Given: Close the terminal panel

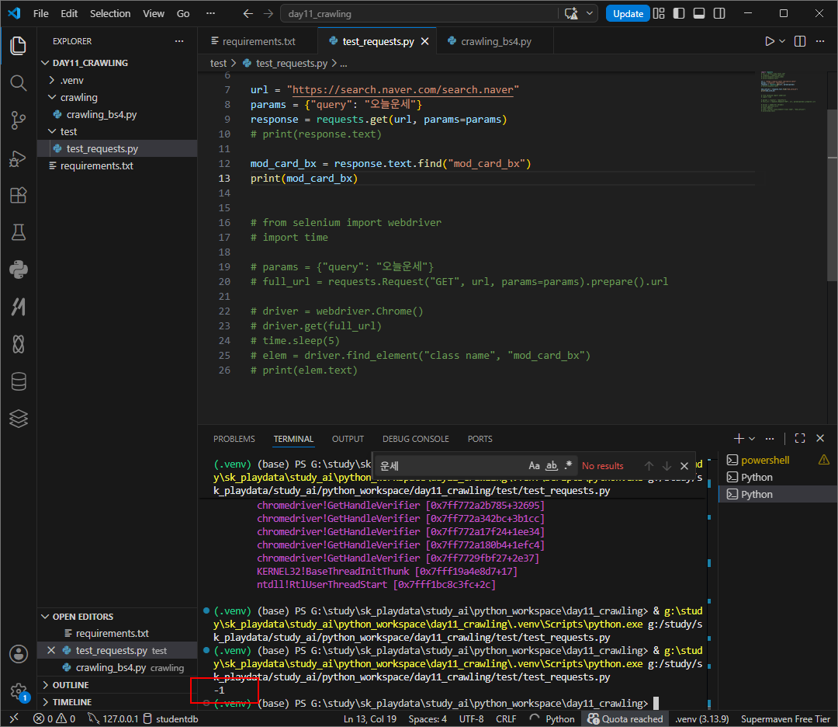Looking at the screenshot, I should tap(820, 439).
